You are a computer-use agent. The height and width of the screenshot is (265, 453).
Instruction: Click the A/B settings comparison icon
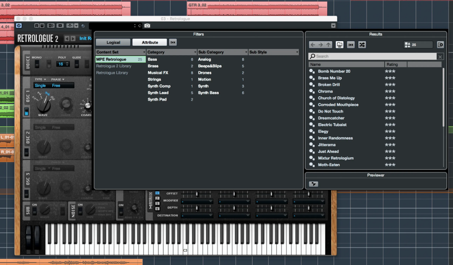(x=51, y=26)
